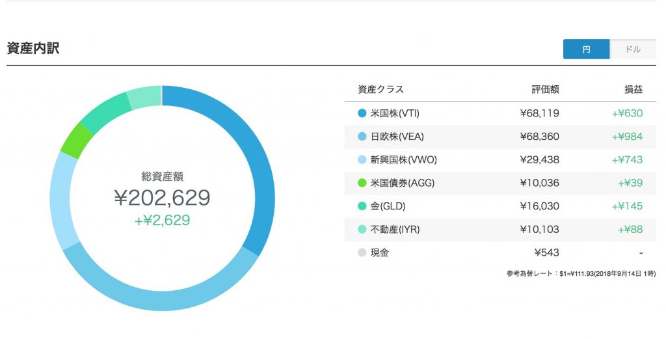Click the gray dot beside 現金
Image resolution: width=666 pixels, height=339 pixels.
[x=362, y=252]
